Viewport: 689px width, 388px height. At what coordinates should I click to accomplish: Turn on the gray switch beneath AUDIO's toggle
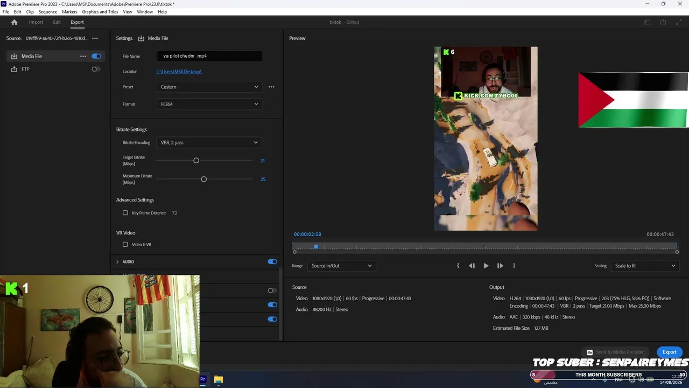click(272, 290)
